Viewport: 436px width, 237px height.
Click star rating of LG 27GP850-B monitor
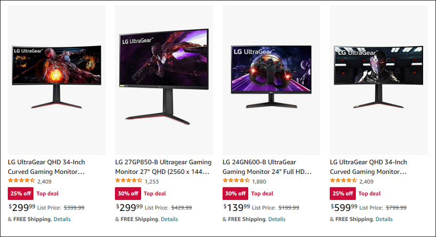[128, 181]
